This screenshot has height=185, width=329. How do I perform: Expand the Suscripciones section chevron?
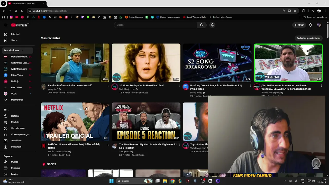(x=22, y=51)
